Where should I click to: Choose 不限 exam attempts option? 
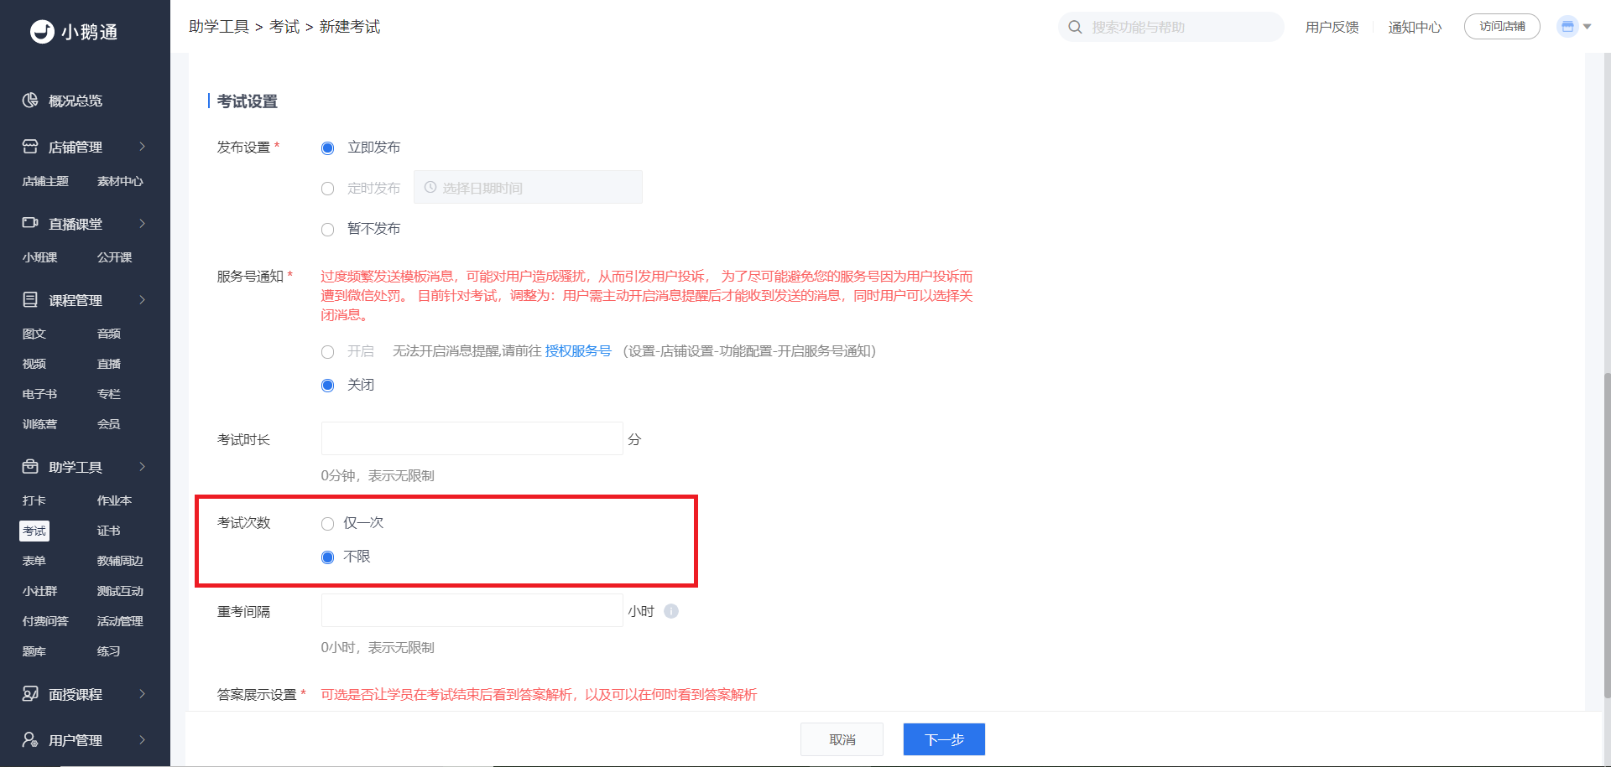(328, 557)
